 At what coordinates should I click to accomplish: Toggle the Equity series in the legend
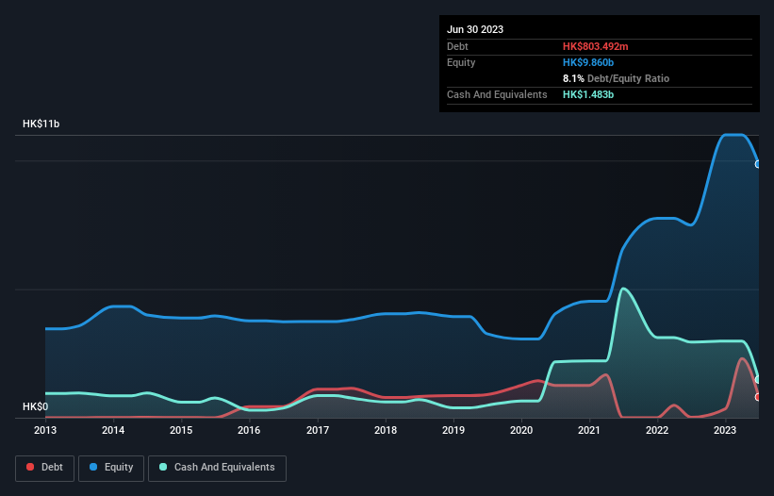tap(111, 468)
